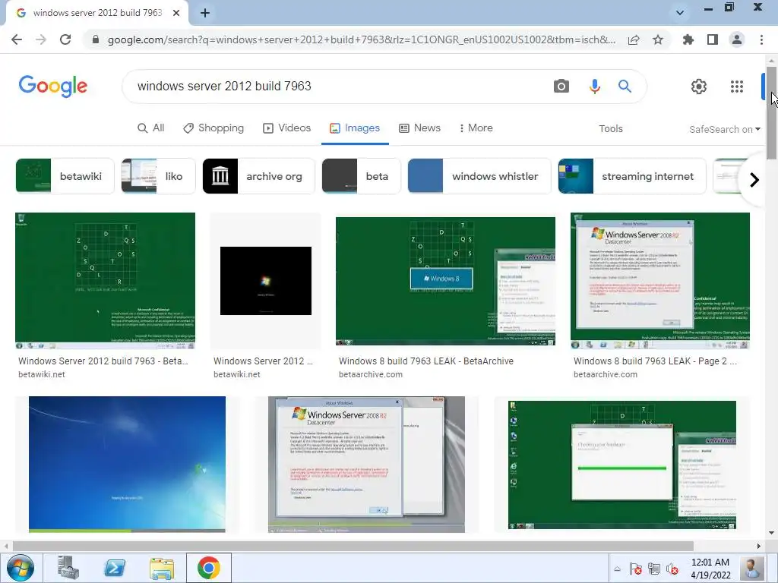Click the scroll down arrow of vertical scrollbar

771,534
